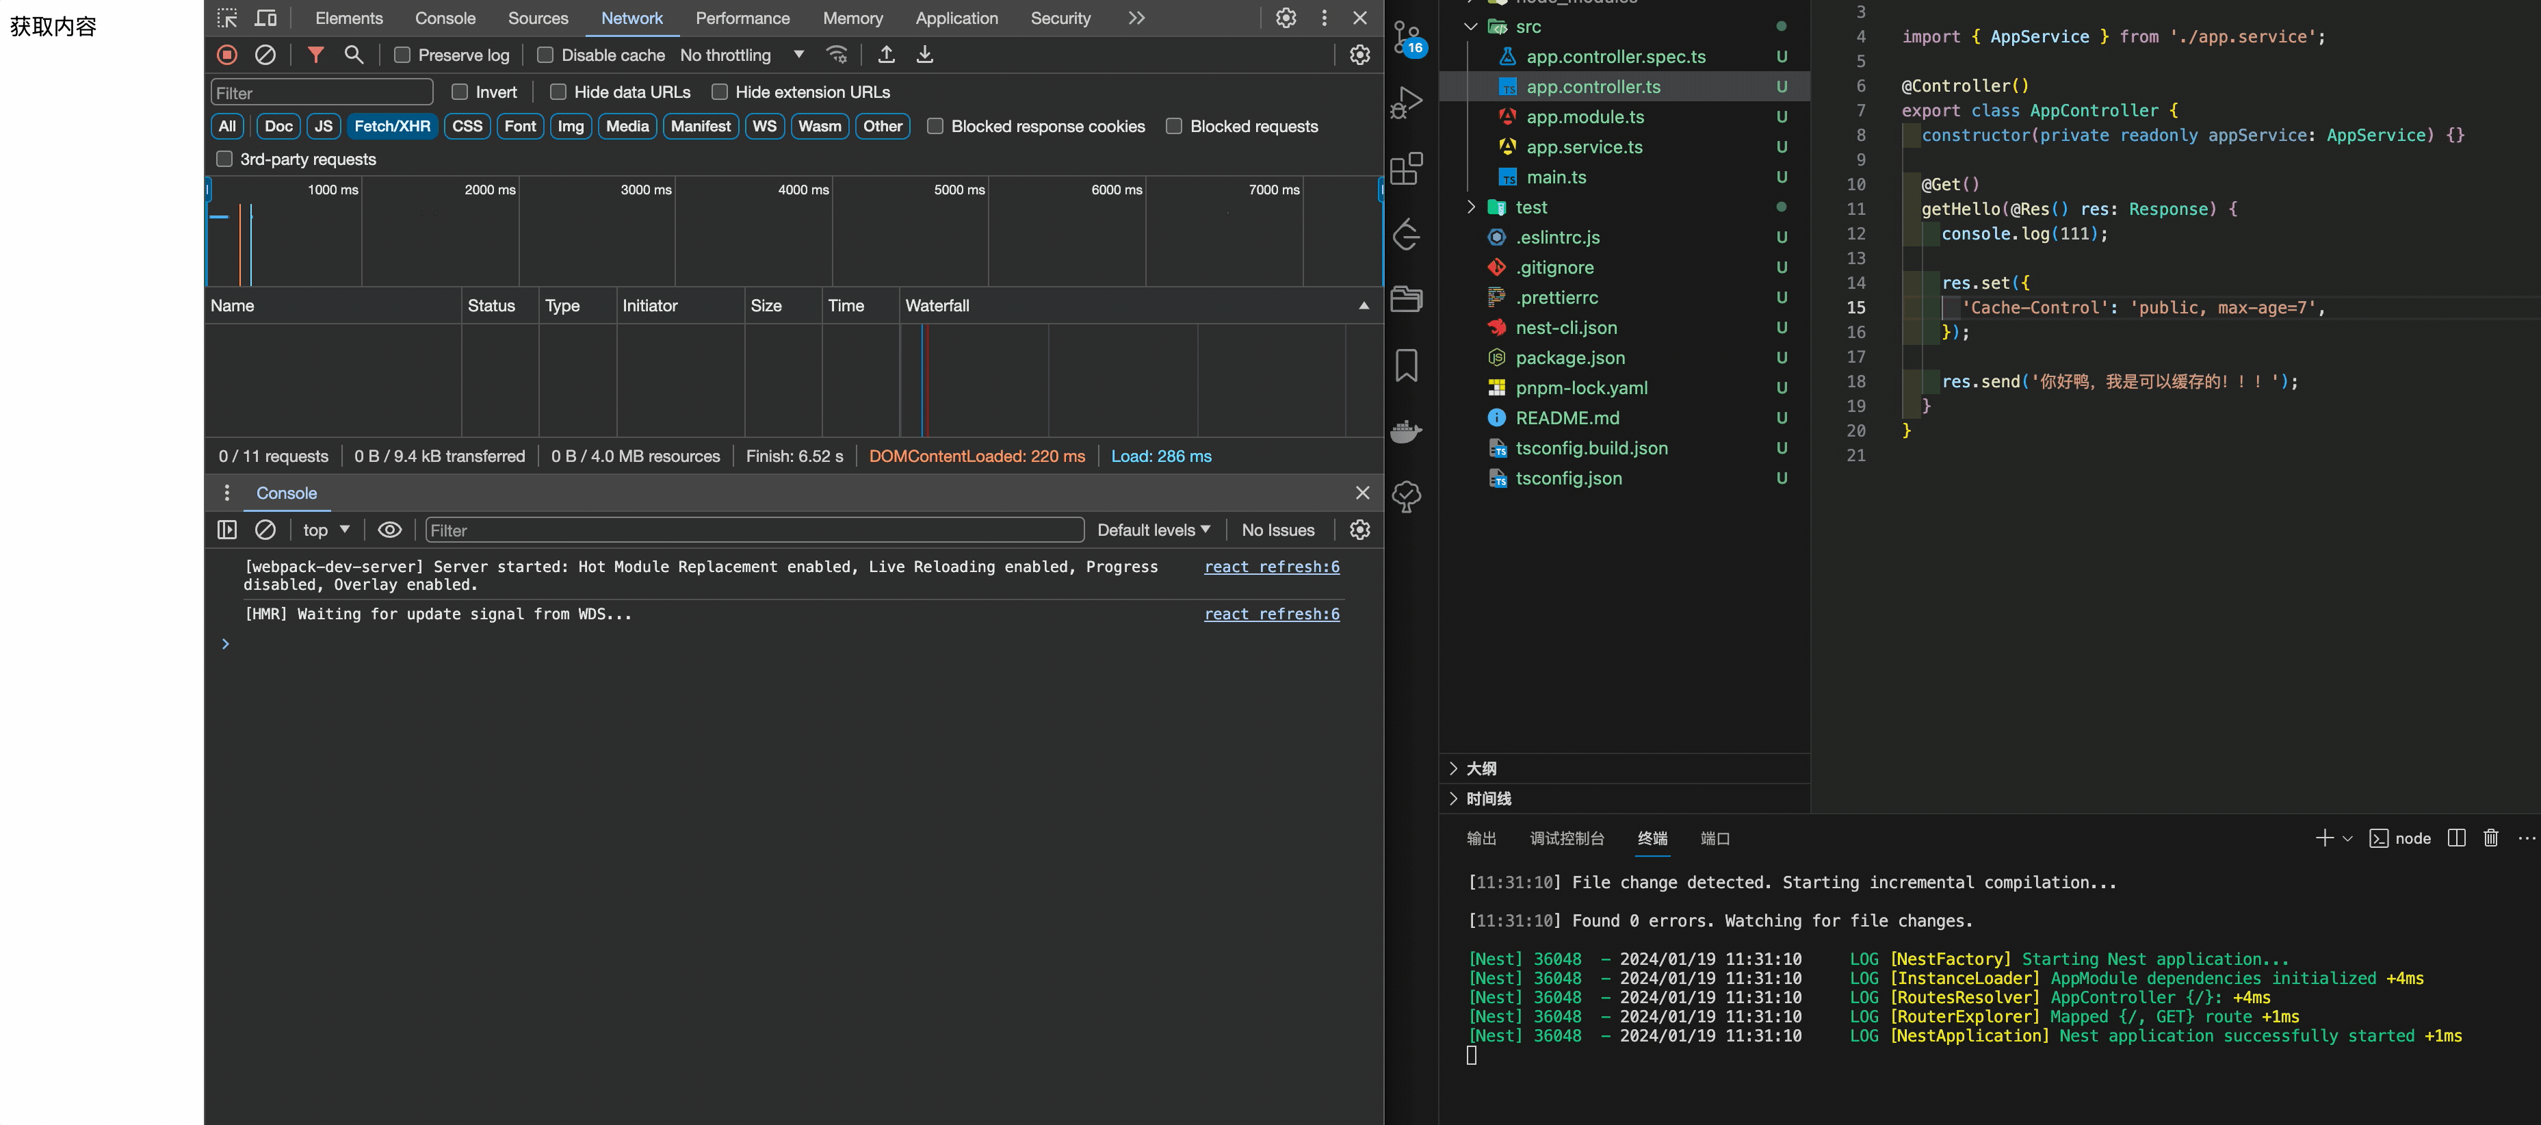Check Hide data URLs option

pos(558,92)
